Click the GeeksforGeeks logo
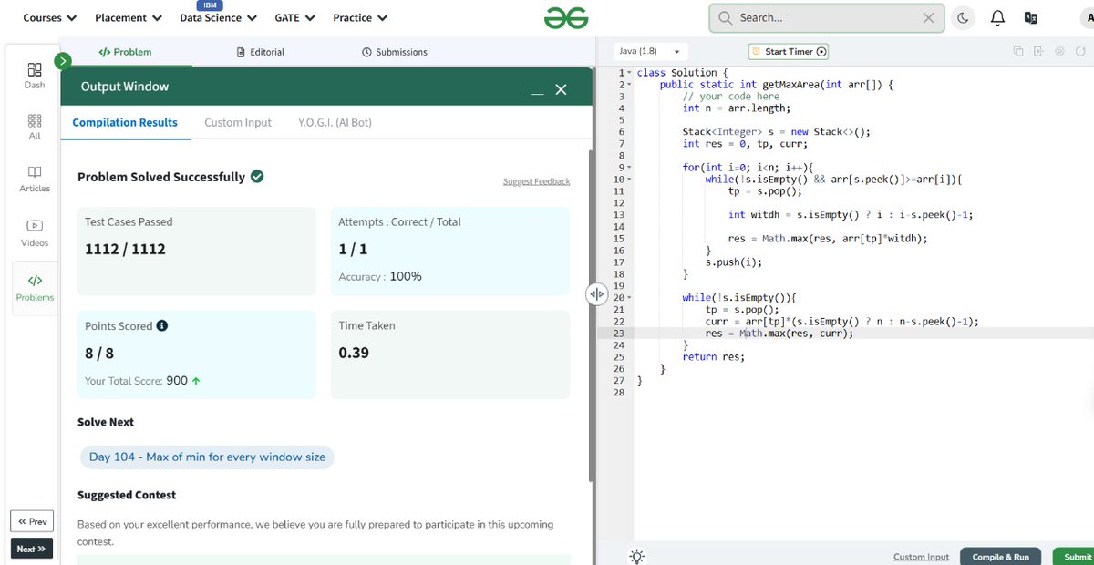Viewport: 1094px width, 565px height. (566, 17)
